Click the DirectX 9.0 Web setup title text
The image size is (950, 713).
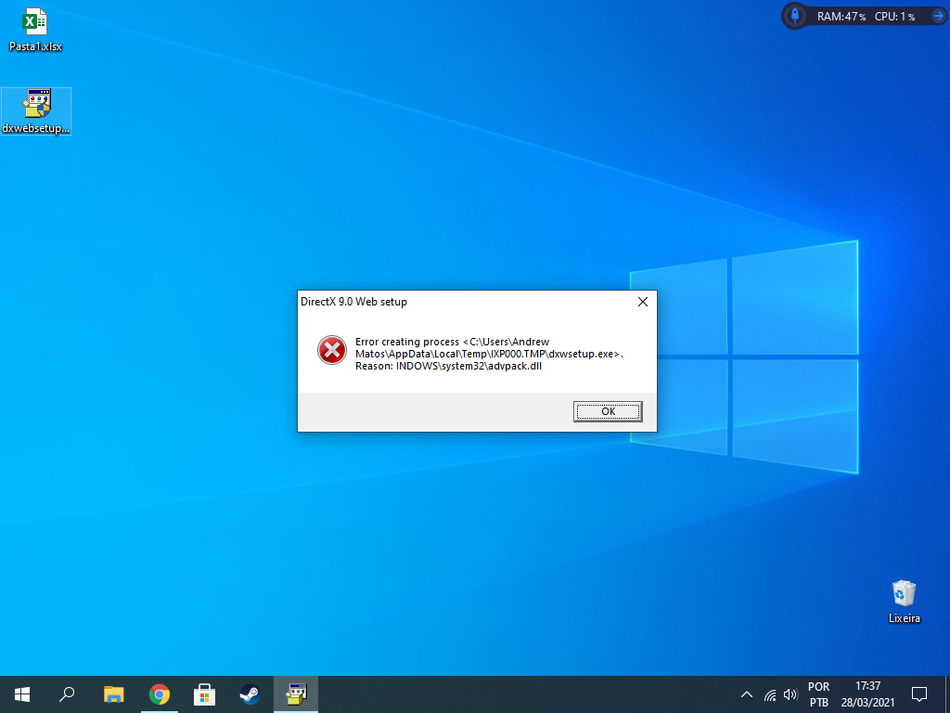point(353,302)
